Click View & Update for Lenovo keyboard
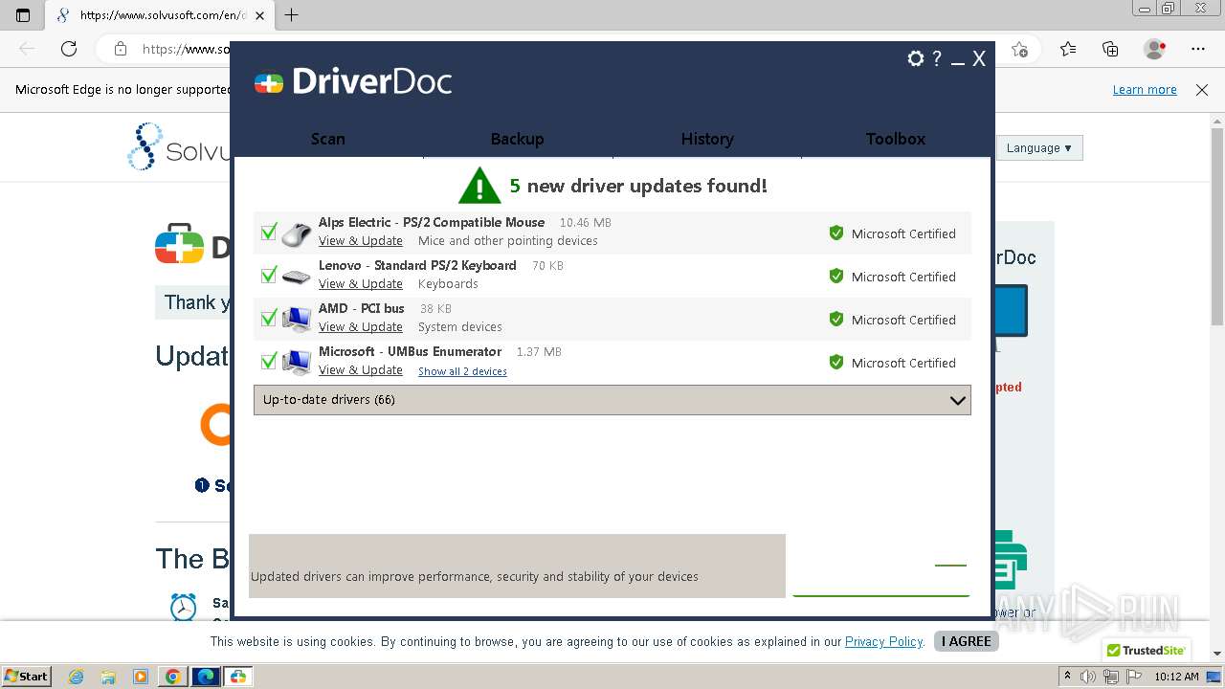Viewport: 1225px width, 689px height. (x=361, y=284)
